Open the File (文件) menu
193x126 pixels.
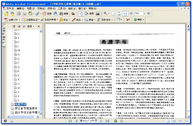click(x=10, y=8)
